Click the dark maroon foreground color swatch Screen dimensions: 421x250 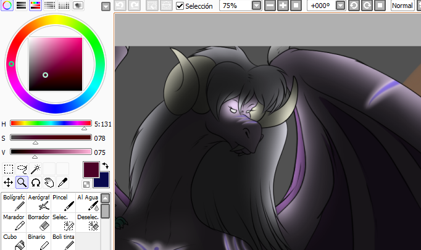click(x=91, y=169)
